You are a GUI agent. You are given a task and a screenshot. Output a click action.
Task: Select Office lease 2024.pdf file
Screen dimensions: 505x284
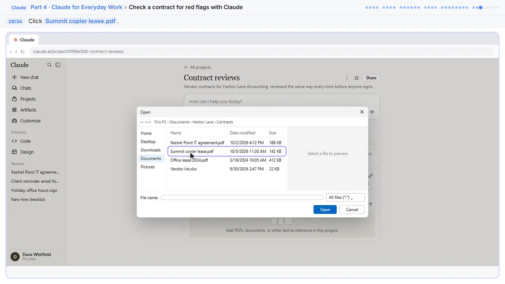tap(227, 160)
